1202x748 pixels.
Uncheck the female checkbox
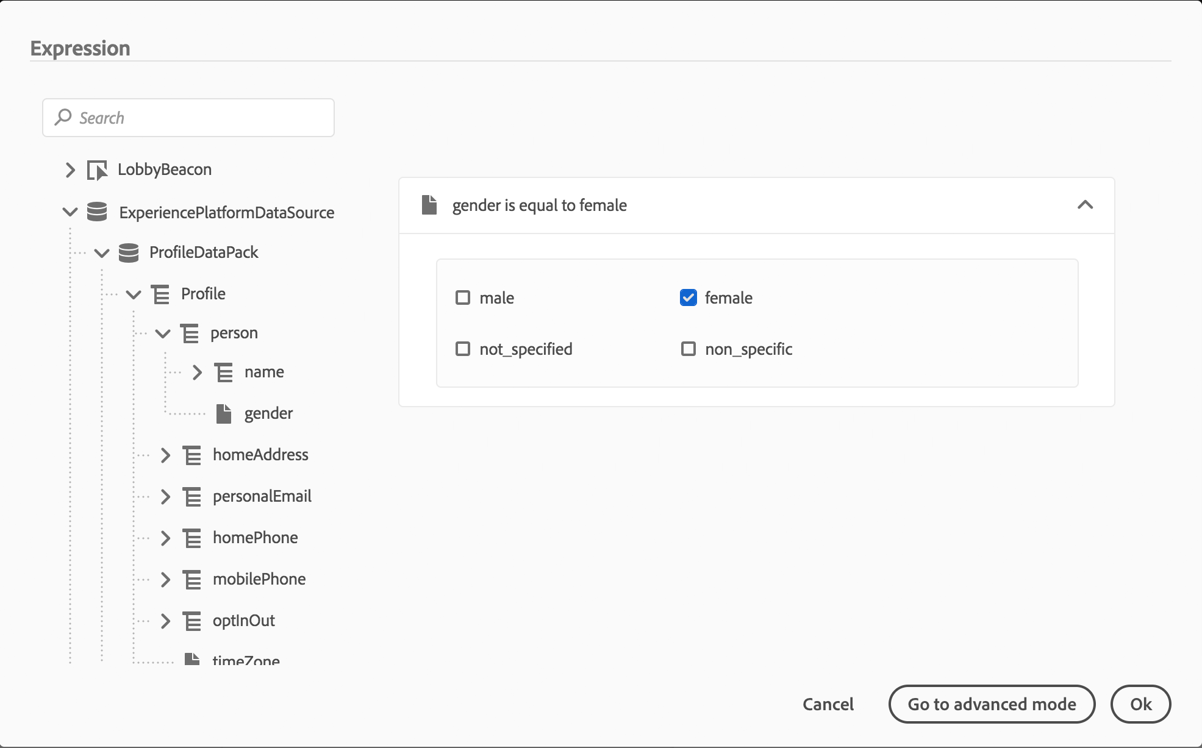click(x=688, y=297)
